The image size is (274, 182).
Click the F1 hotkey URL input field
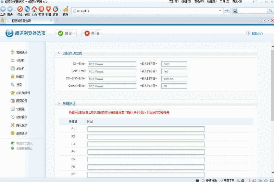coord(146,129)
